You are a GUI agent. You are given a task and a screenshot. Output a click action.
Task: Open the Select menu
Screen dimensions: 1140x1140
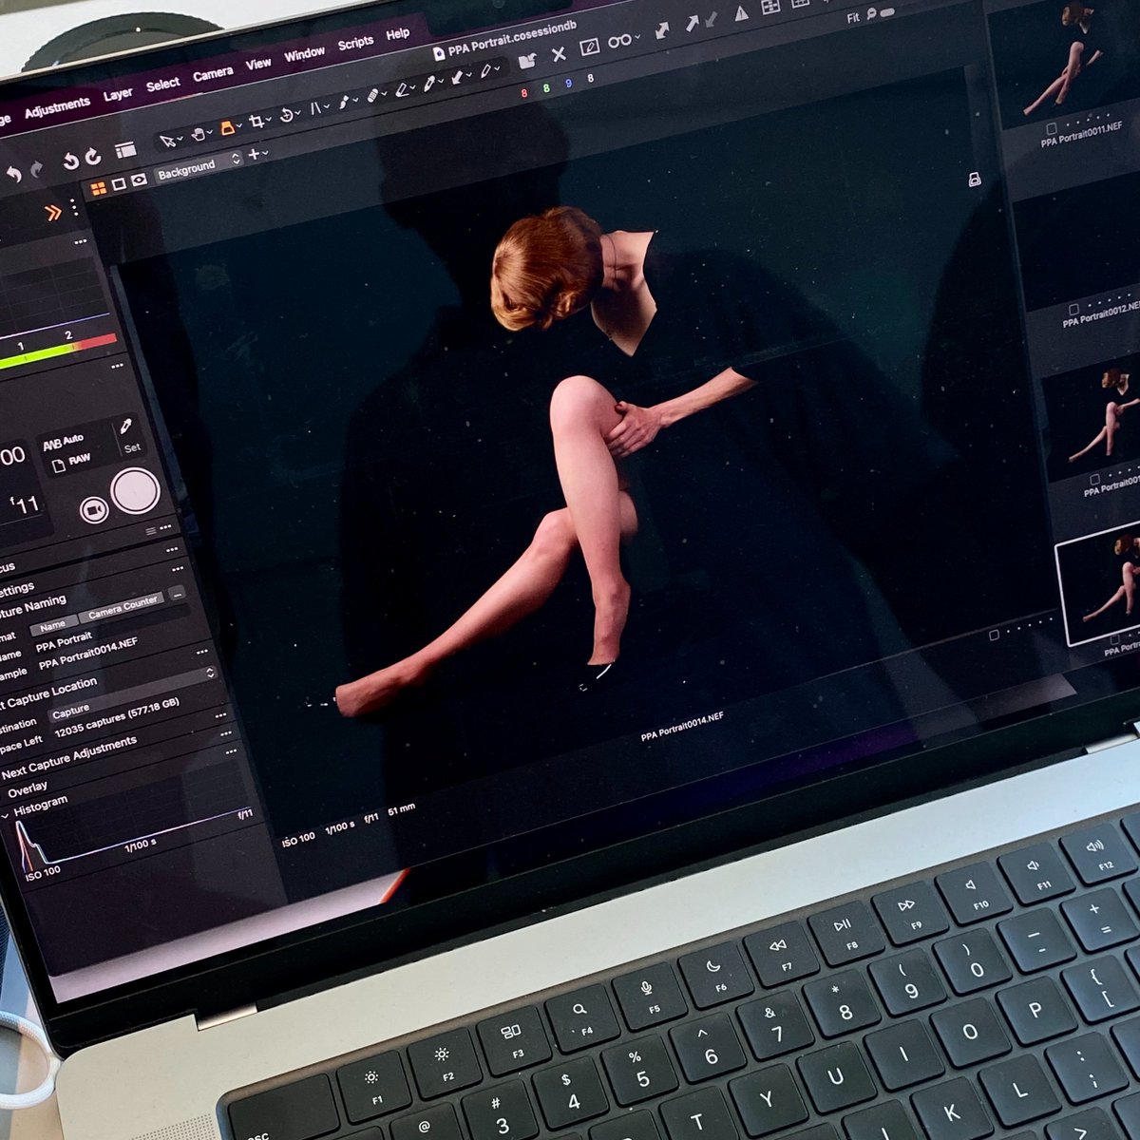coord(162,85)
